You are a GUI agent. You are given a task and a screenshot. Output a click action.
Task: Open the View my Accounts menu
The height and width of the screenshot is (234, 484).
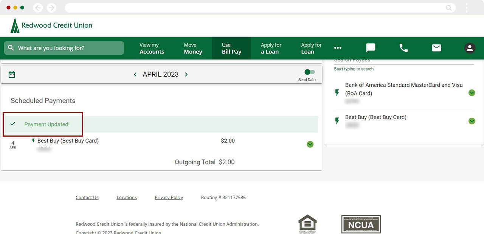coord(152,48)
